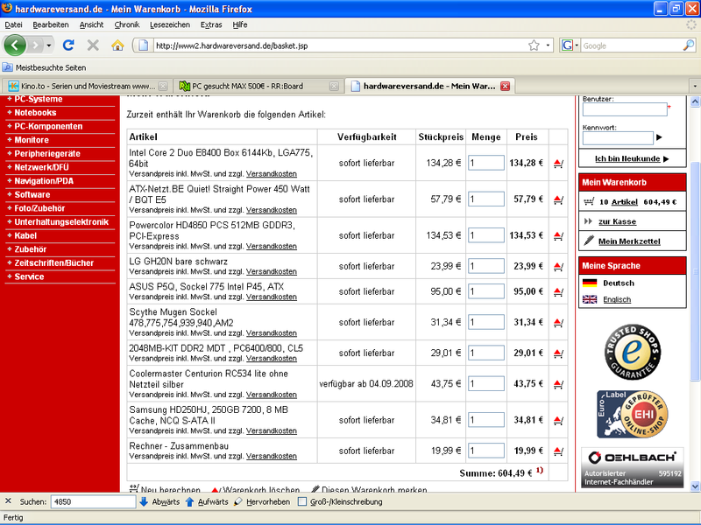Open the Datei menu
701x525 pixels.
point(13,25)
